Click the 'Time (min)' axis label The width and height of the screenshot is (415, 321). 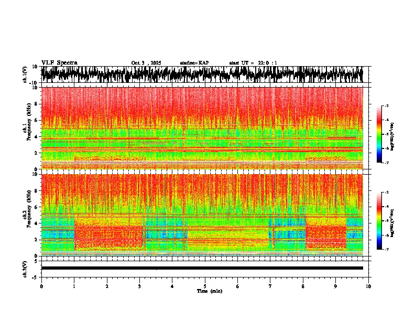(x=210, y=291)
